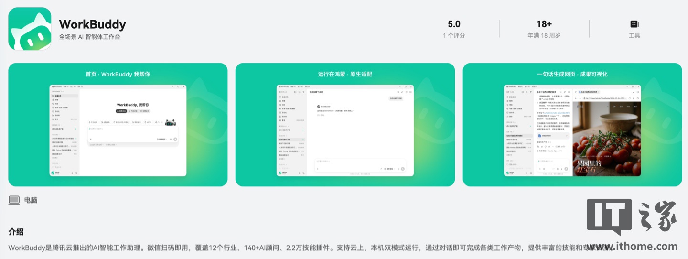688x259 pixels.
Task: Click the WorkBuddy green cat app icon
Action: click(30, 29)
